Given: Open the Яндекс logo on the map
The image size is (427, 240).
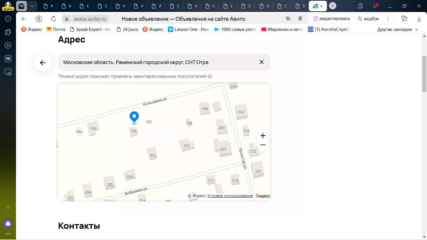Looking at the screenshot, I should (263, 196).
